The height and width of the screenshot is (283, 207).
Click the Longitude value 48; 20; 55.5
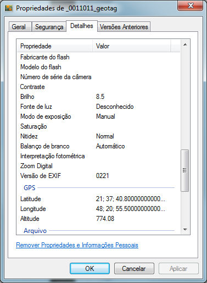point(131,209)
